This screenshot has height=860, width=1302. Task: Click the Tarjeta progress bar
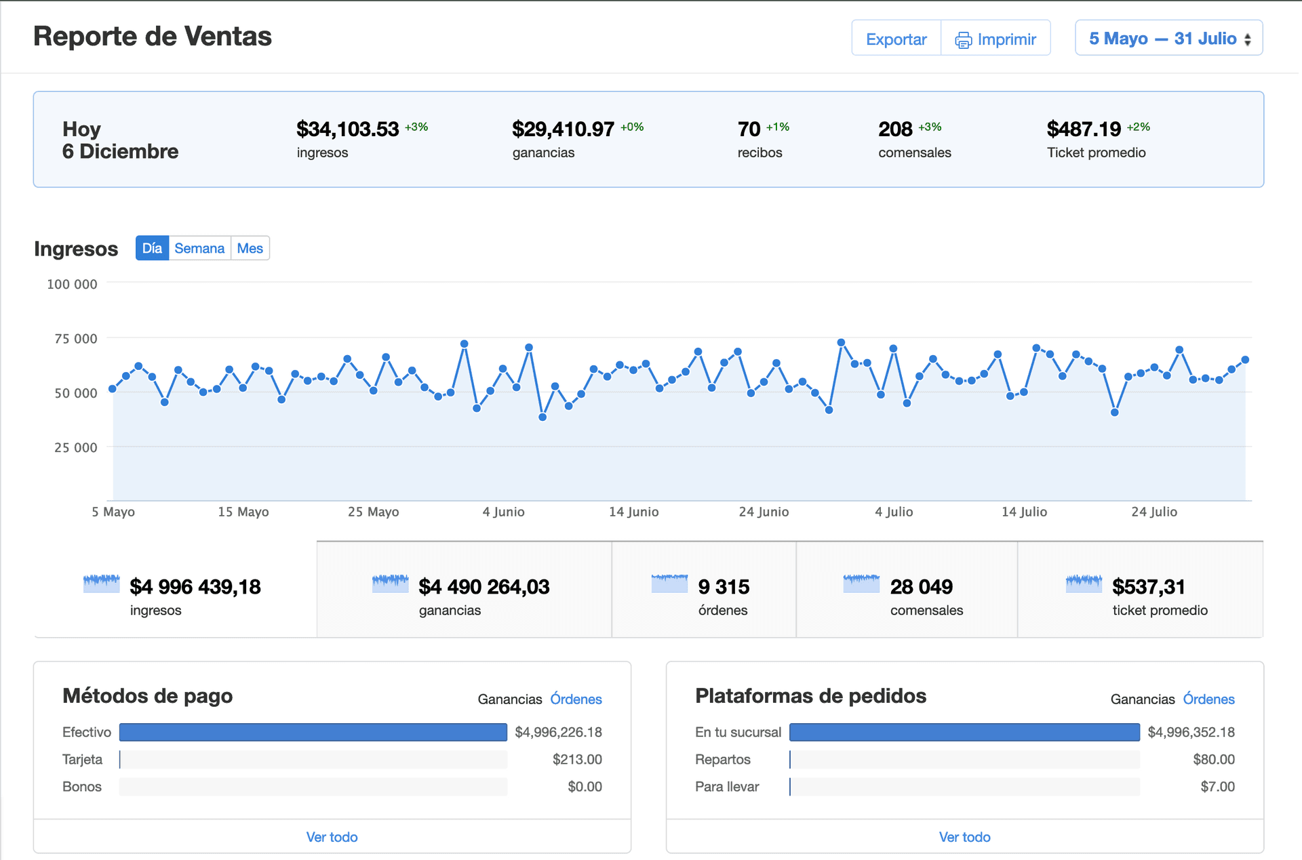coord(313,759)
